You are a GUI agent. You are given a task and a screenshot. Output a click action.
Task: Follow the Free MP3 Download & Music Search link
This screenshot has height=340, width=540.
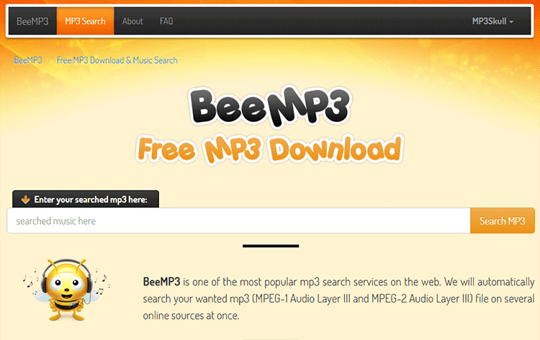click(117, 60)
